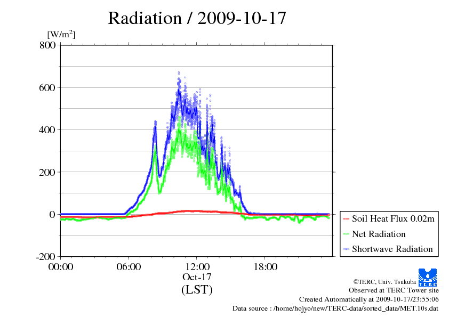Click the 'Data source' file path line
The height and width of the screenshot is (317, 449).
[335, 308]
